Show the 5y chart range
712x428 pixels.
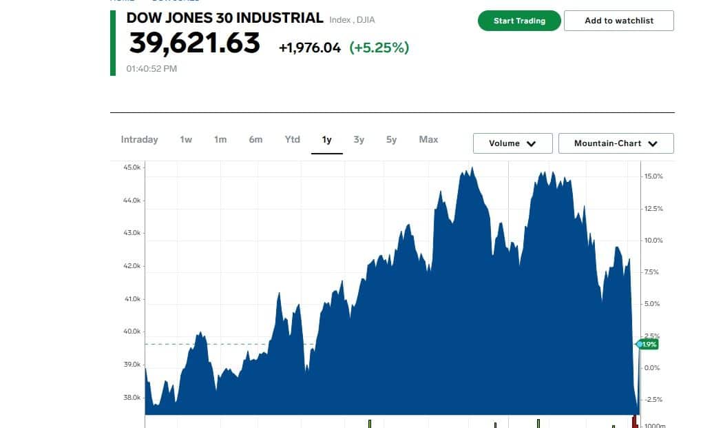391,139
